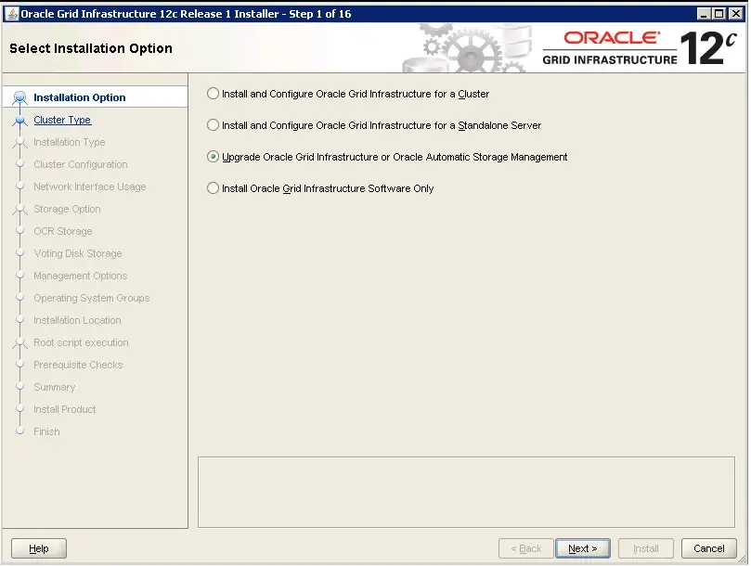Minimize the installer window
Screen dimensions: 751x566
(x=703, y=13)
